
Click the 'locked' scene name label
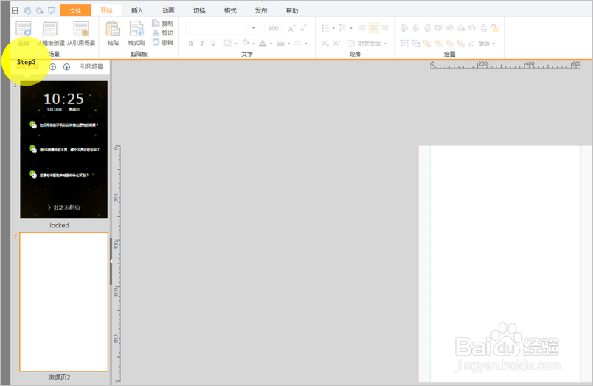point(60,225)
